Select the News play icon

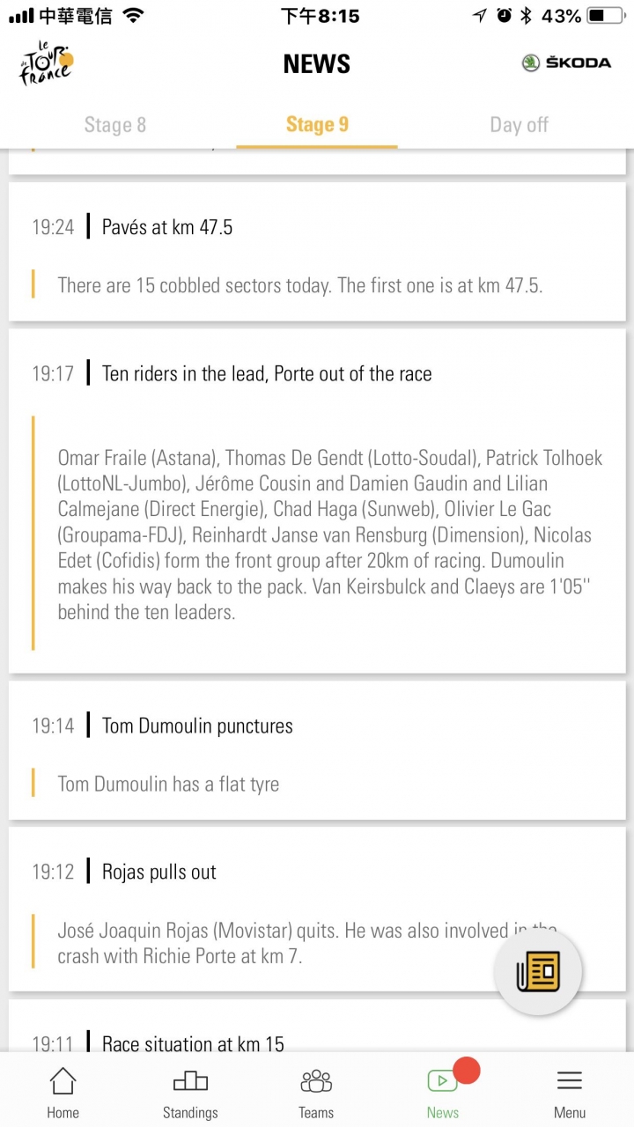click(442, 1081)
